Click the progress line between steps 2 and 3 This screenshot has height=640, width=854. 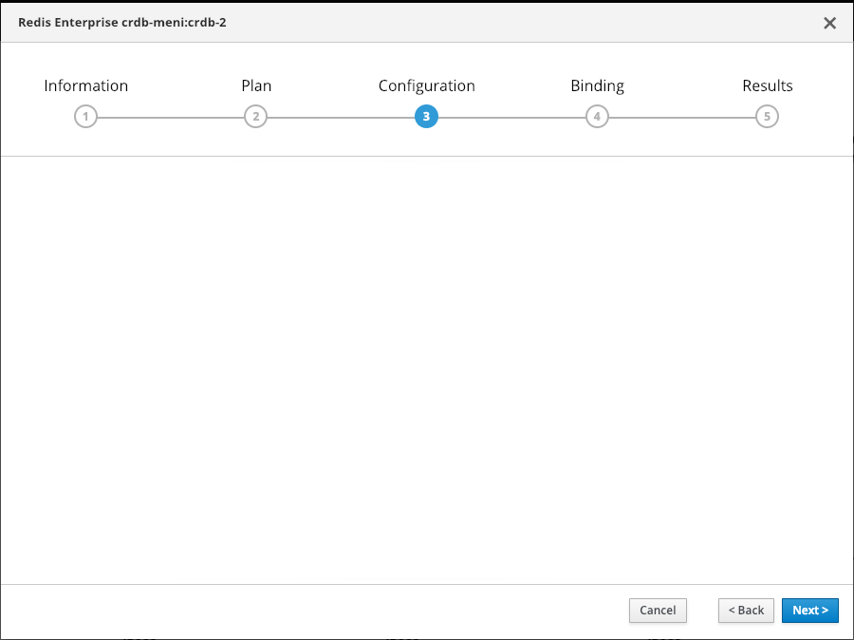[x=341, y=118]
